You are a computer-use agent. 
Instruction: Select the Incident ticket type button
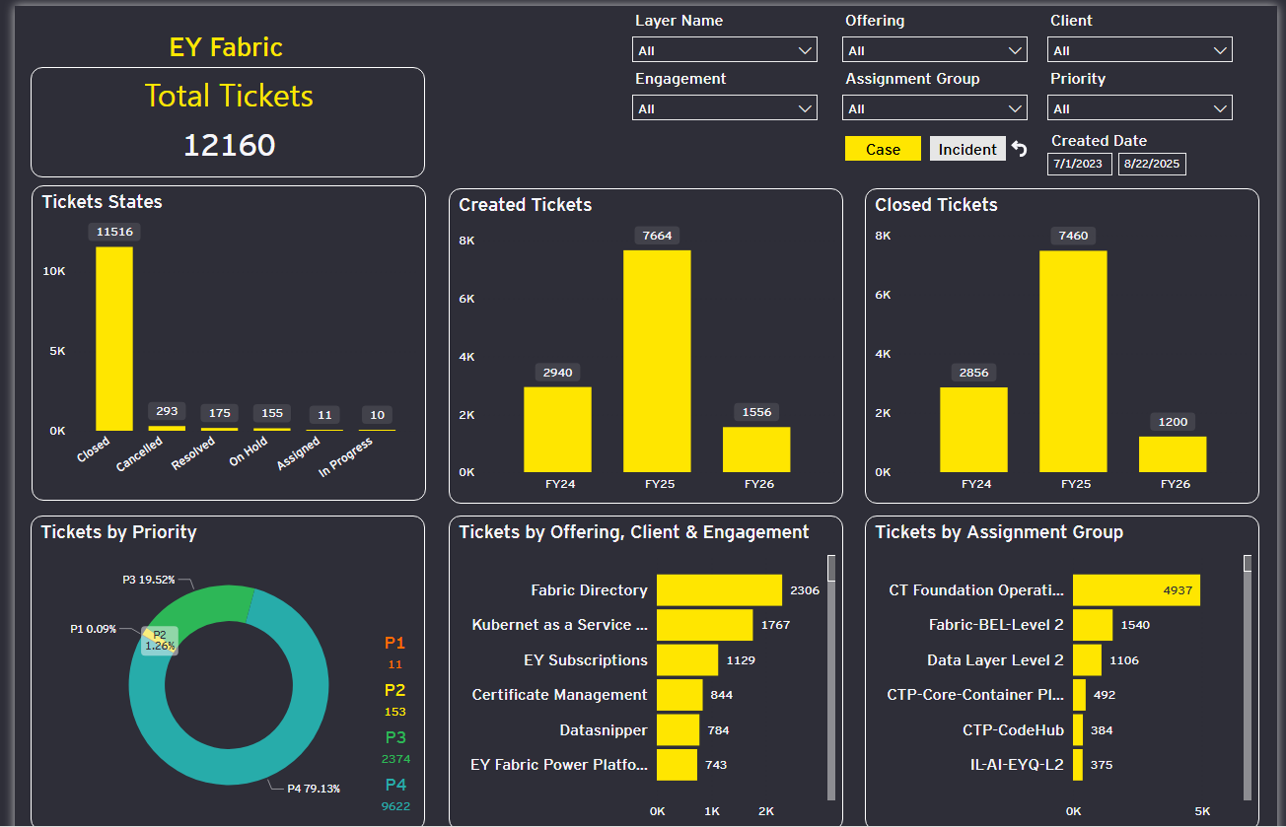coord(966,149)
